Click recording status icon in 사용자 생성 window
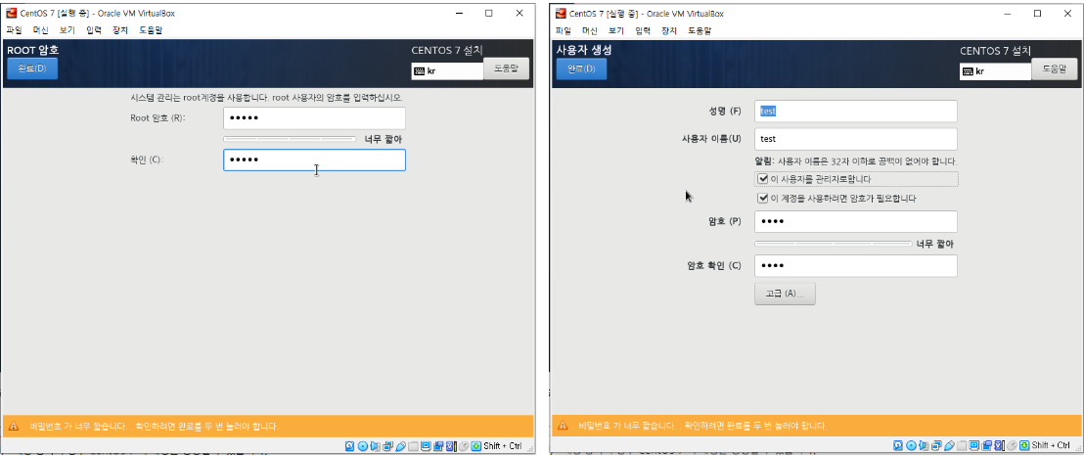 coord(987,446)
